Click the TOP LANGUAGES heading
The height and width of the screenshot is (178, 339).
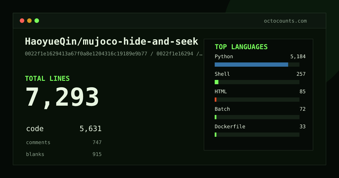click(241, 47)
